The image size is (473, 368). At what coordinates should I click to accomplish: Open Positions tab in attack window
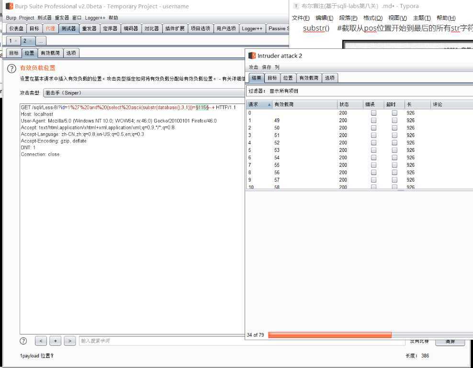pyautogui.click(x=288, y=78)
